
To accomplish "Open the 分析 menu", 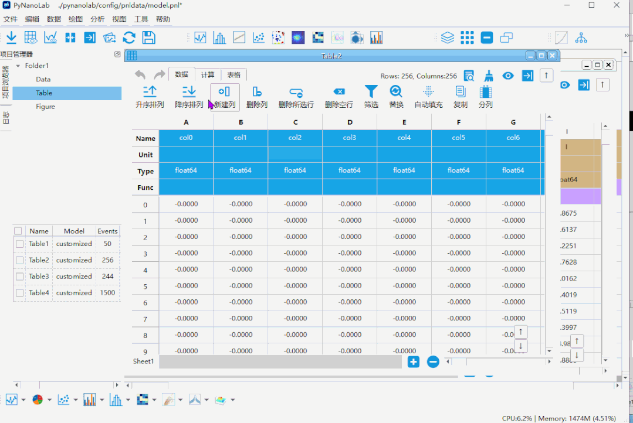I will coord(97,19).
